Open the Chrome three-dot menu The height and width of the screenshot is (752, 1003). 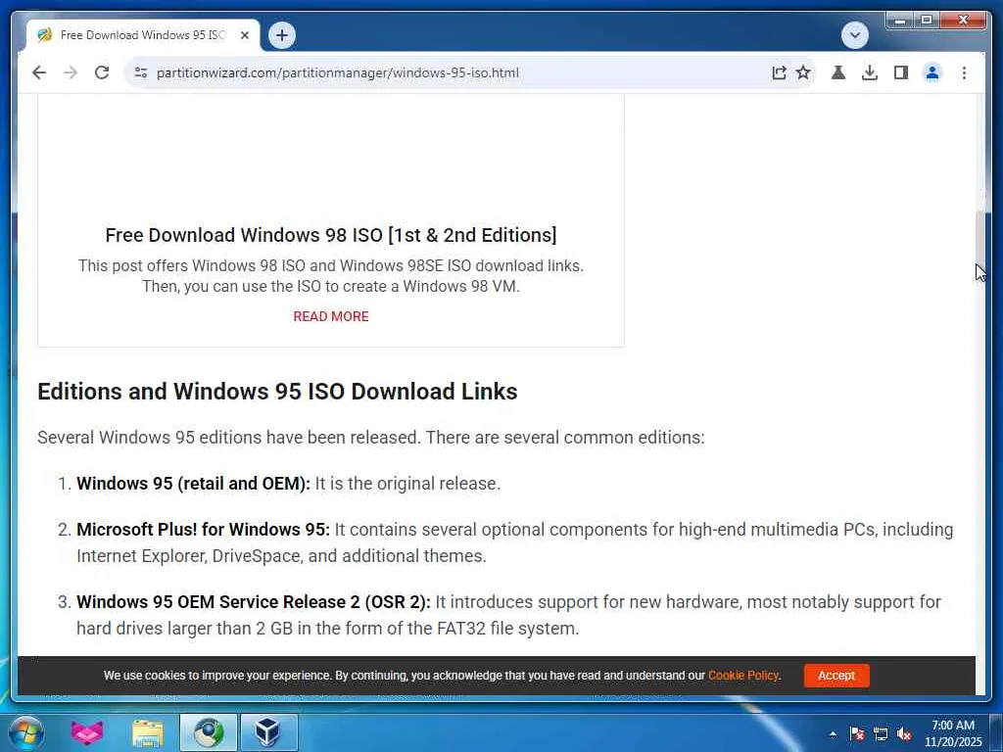964,72
